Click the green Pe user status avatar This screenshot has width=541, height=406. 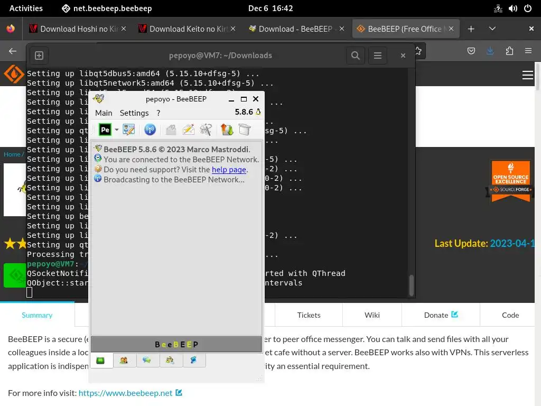click(105, 130)
